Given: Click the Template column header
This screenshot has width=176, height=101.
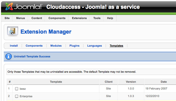Looking at the screenshot, I should [56, 82].
